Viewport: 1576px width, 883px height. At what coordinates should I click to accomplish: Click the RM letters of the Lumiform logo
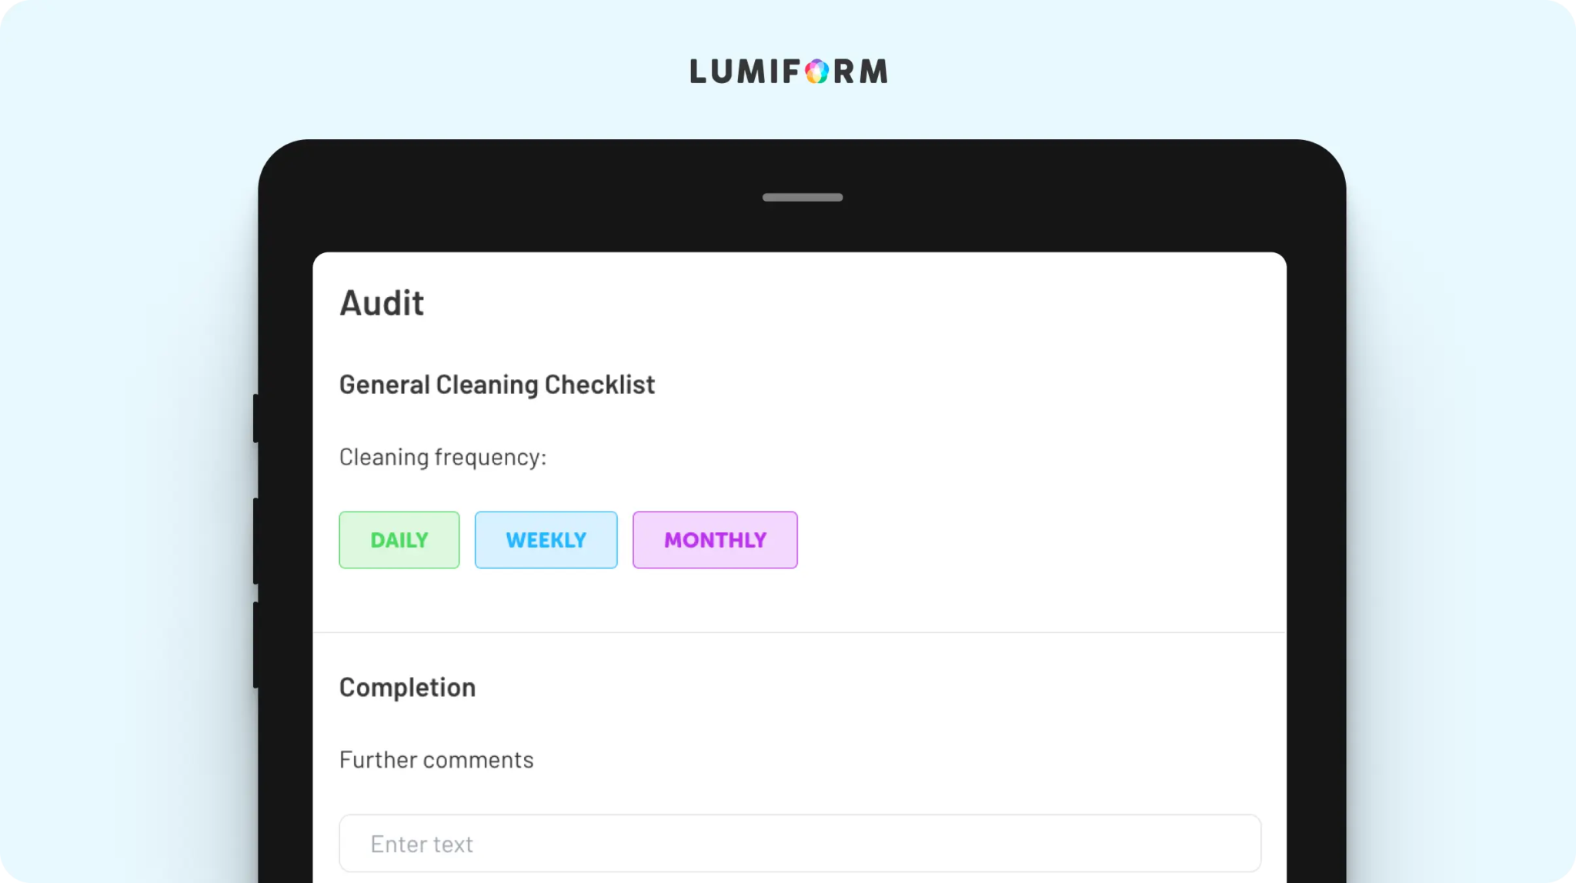pyautogui.click(x=860, y=72)
